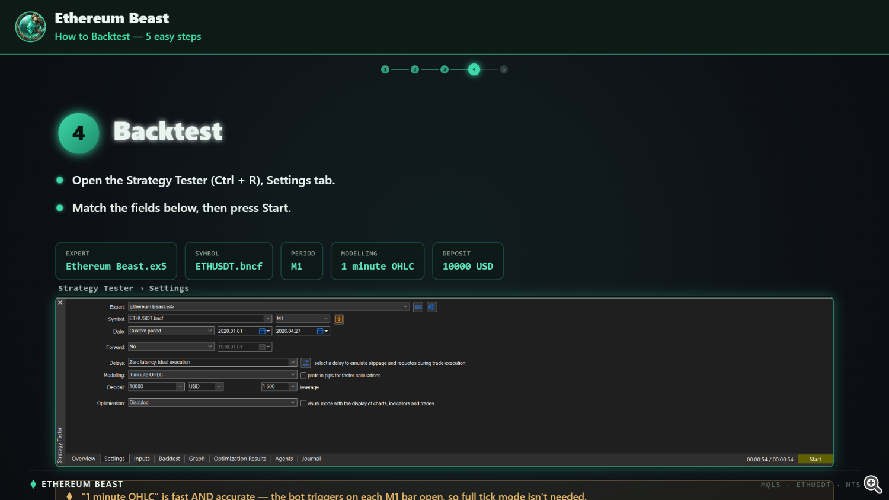889x500 pixels.
Task: Click 'How to Backtest — 5 easy steps' subtitle
Action: click(x=128, y=37)
